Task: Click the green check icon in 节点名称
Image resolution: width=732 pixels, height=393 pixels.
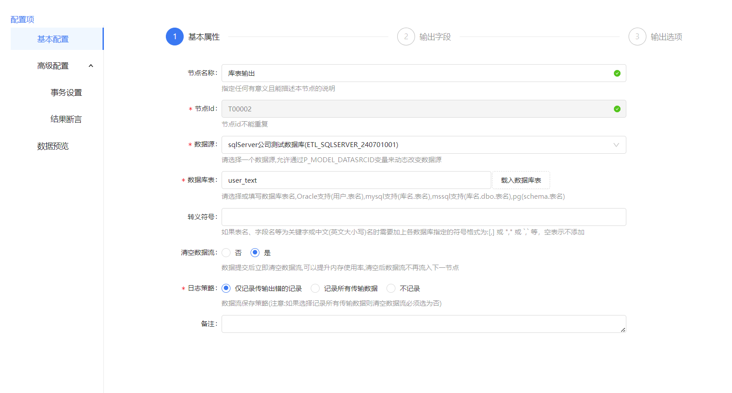Action: point(617,73)
